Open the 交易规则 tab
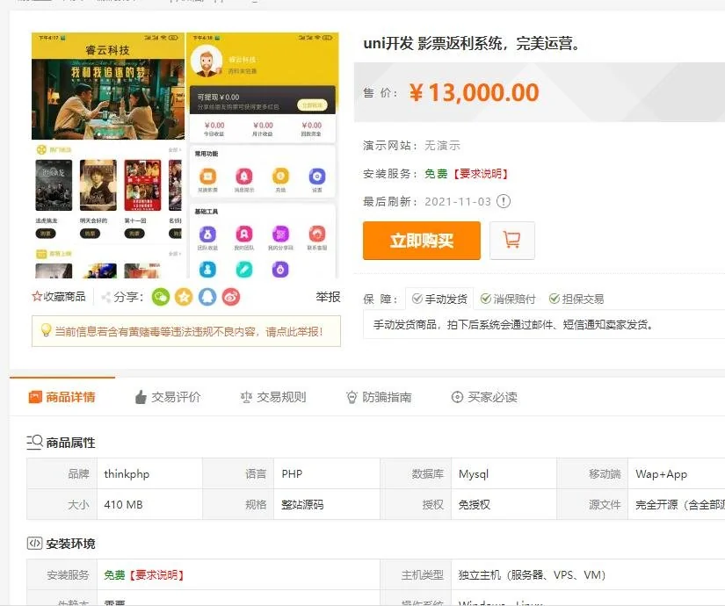The height and width of the screenshot is (606, 725). [x=272, y=397]
